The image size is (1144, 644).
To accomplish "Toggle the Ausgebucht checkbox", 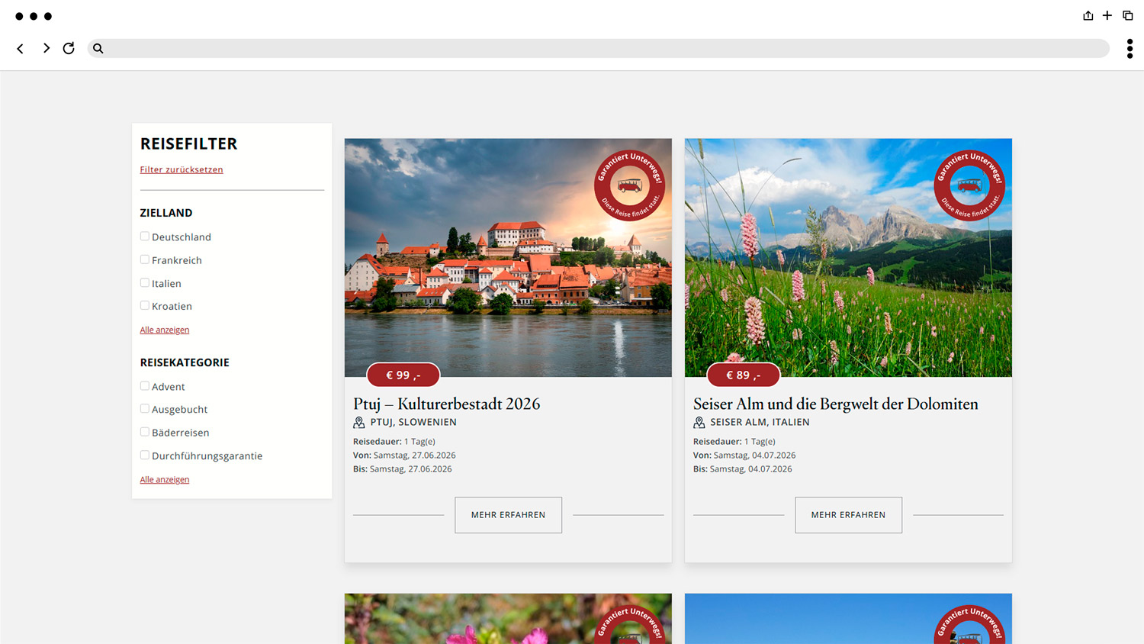I will pos(145,409).
